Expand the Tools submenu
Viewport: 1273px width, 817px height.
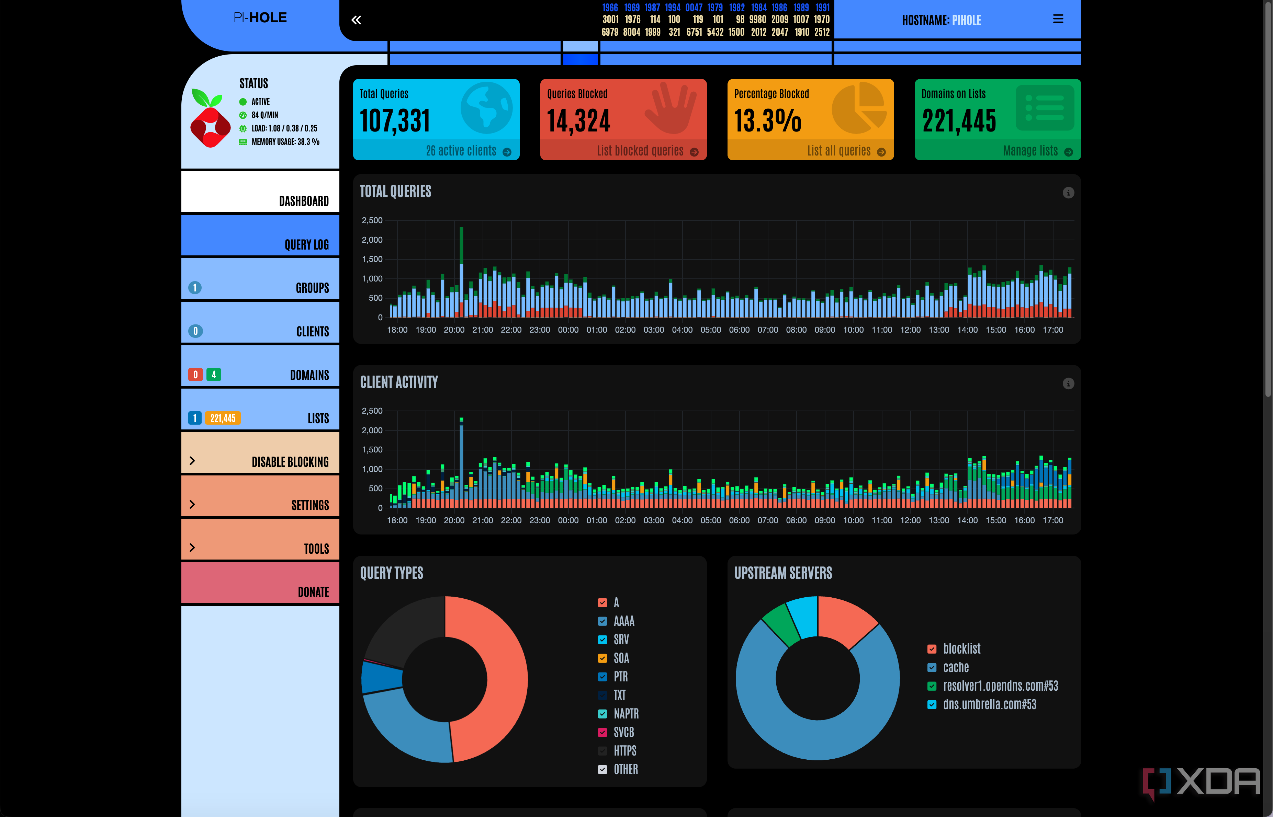pos(260,540)
